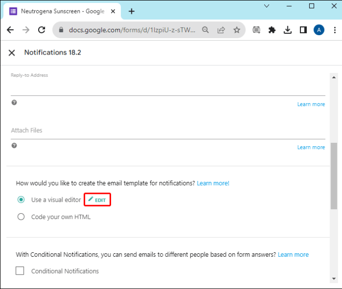Open Learn more under Reply-to Address
Viewport: 342px width, 289px height.
[311, 104]
